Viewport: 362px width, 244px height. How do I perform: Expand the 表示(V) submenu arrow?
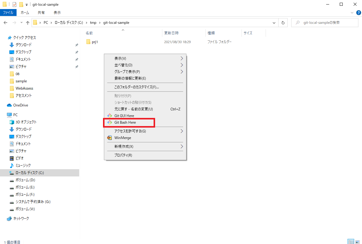coord(182,58)
